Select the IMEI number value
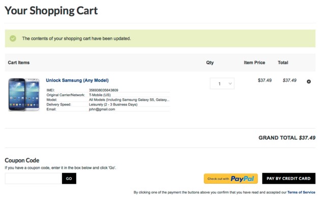Screen dimensions: 319x198 (103, 90)
